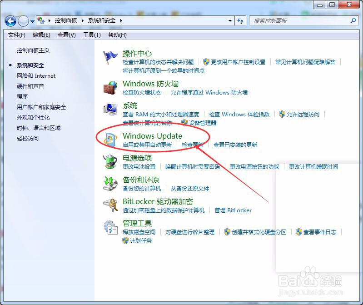Open the 操作中心 heading link

137,54
